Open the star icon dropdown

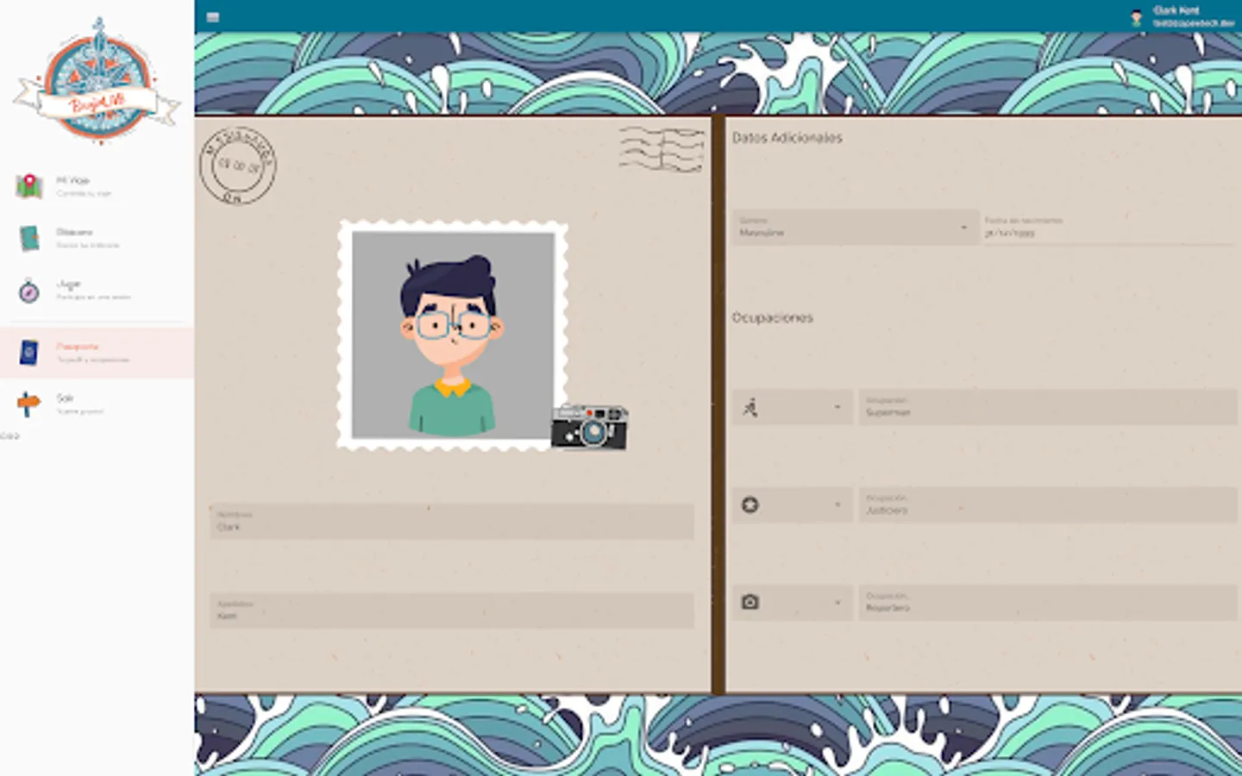[x=793, y=505]
